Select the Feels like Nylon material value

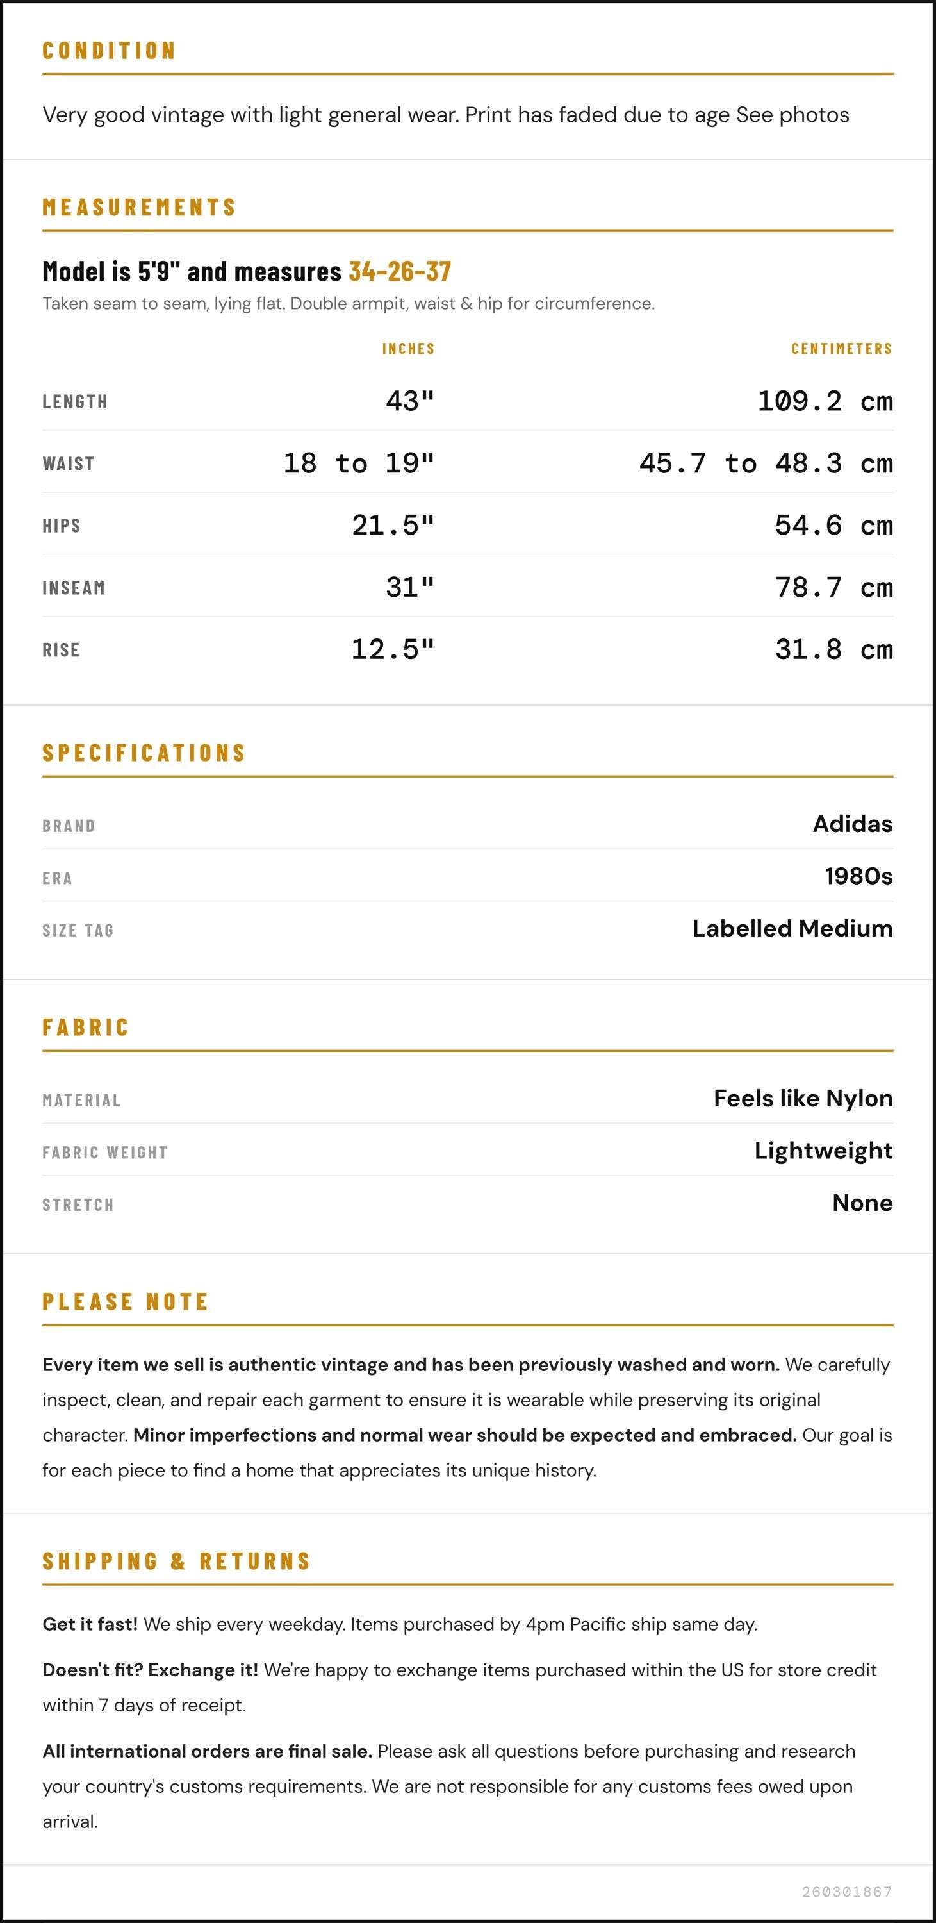[803, 1098]
